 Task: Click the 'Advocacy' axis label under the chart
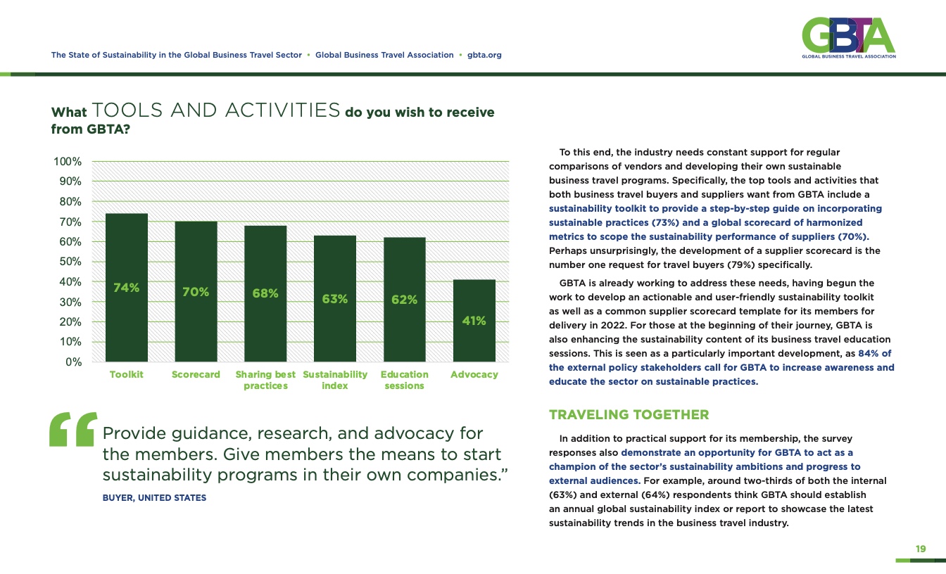474,375
